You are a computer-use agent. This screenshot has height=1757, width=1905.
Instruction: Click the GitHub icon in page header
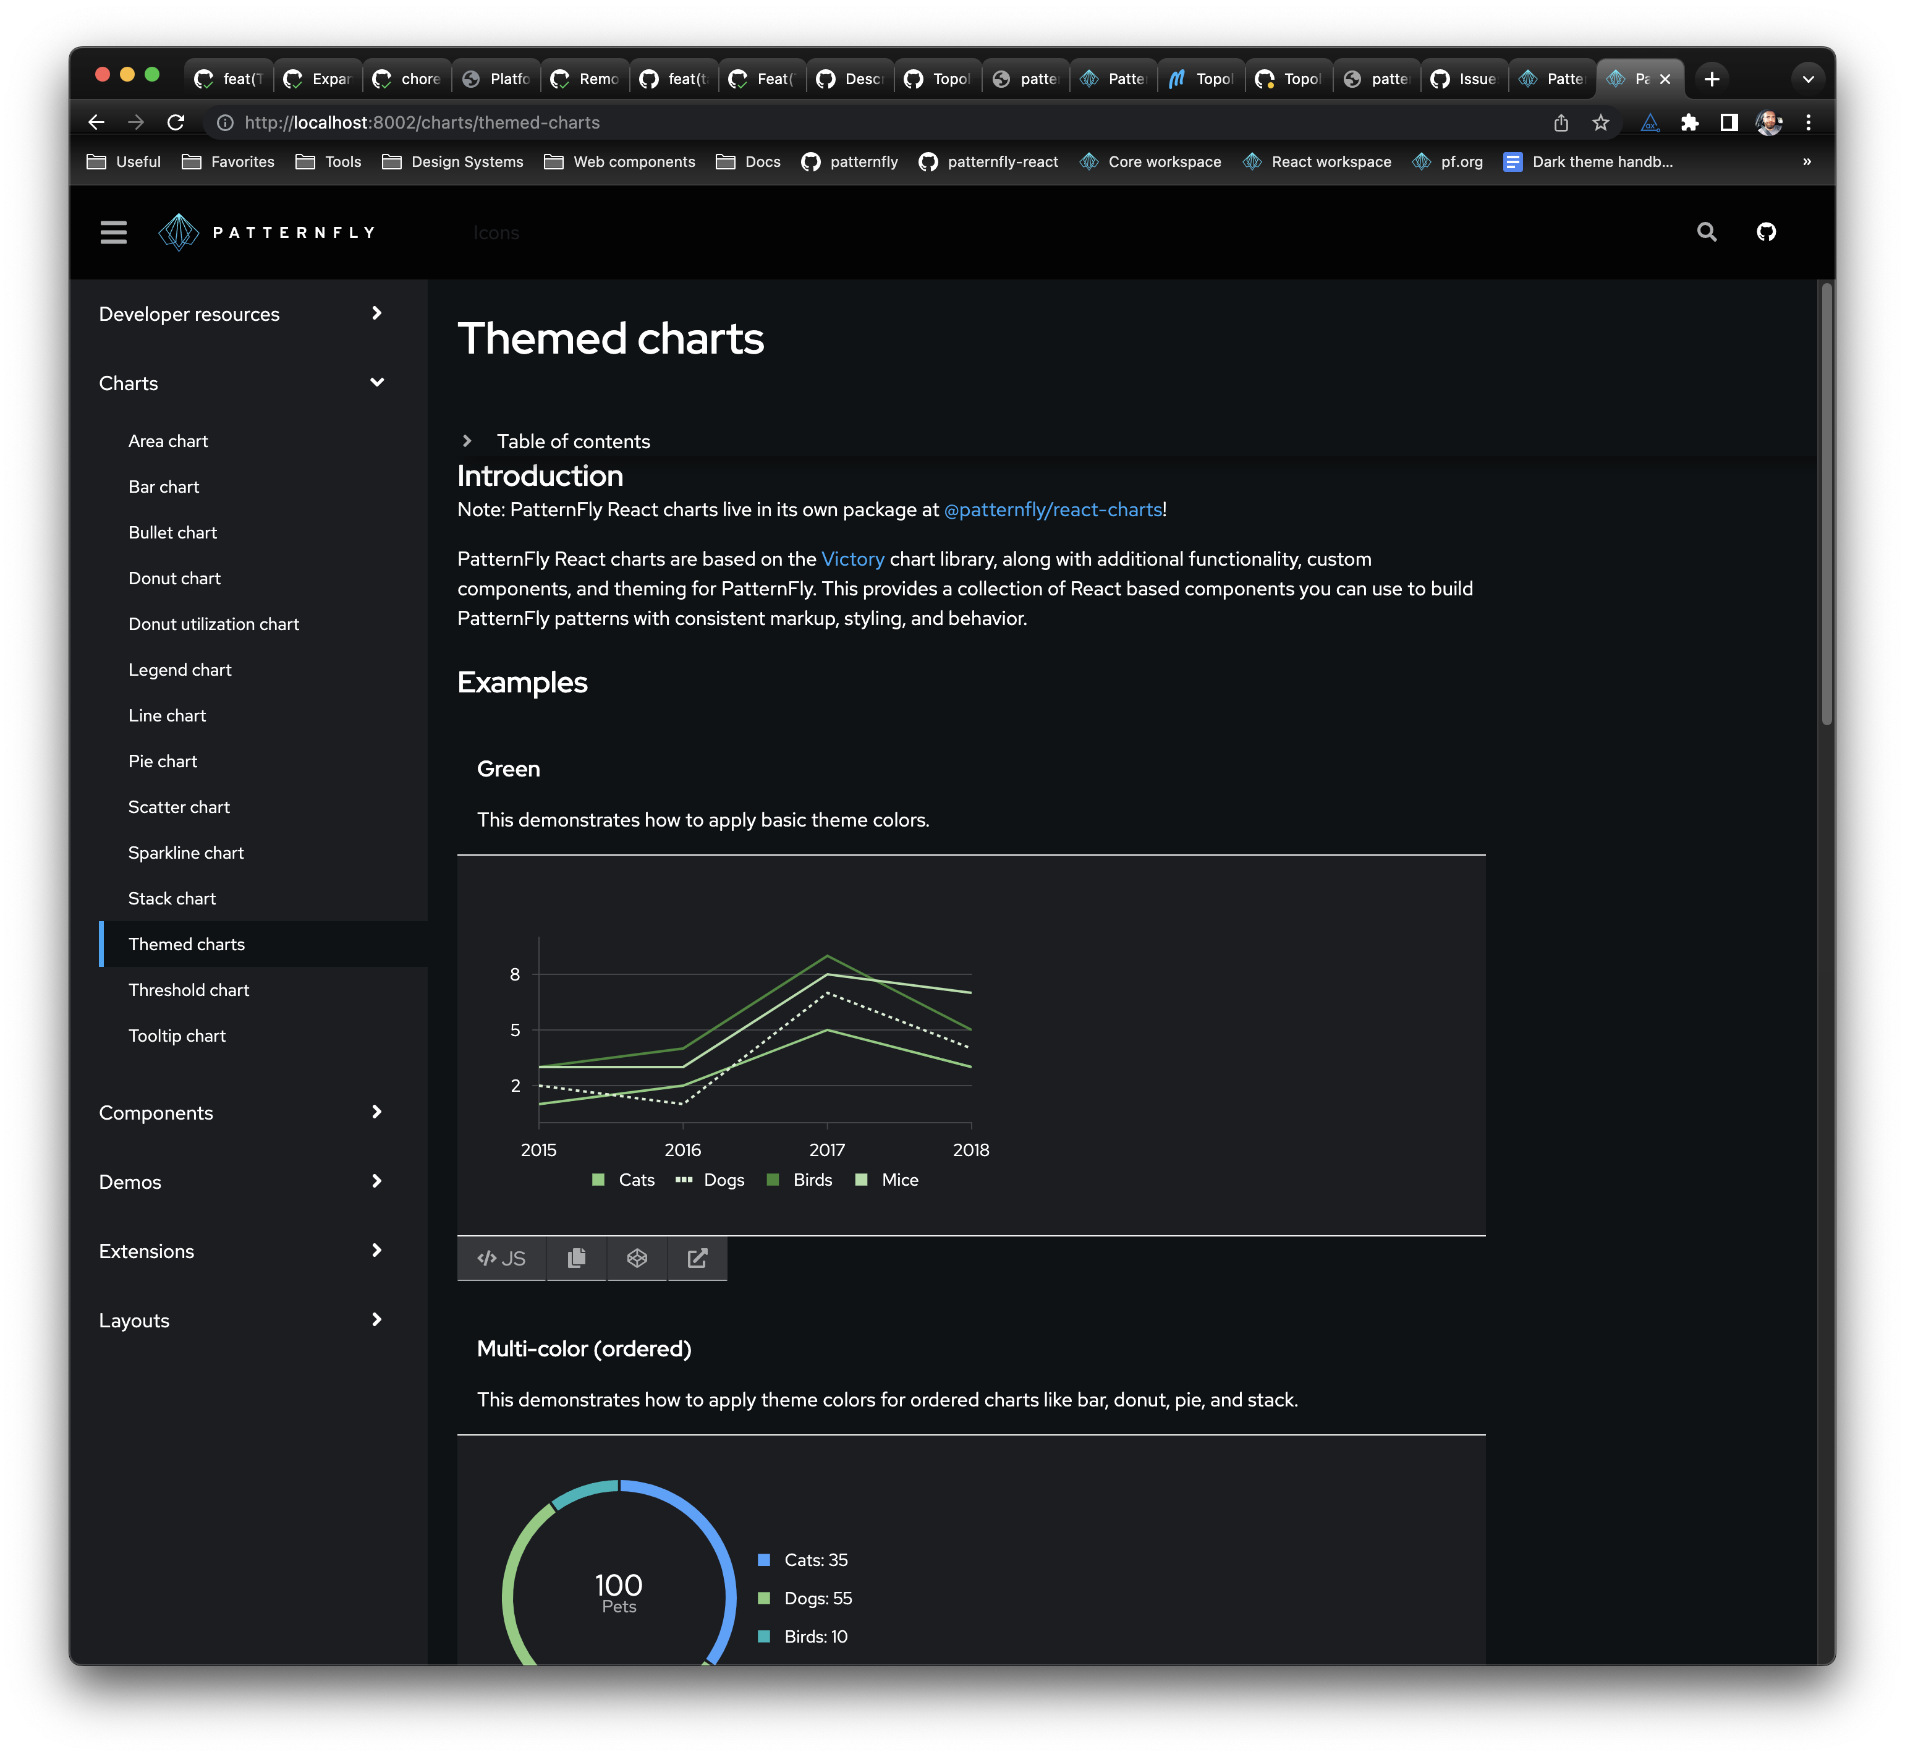point(1765,232)
